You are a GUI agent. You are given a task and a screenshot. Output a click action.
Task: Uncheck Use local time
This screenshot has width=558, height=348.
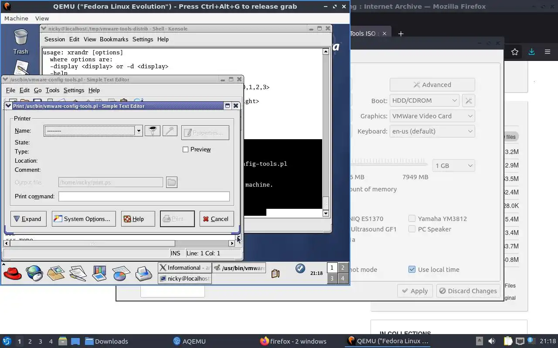tap(412, 269)
